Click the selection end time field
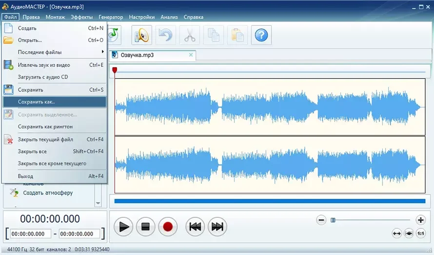The width and height of the screenshot is (434, 255). (x=79, y=234)
